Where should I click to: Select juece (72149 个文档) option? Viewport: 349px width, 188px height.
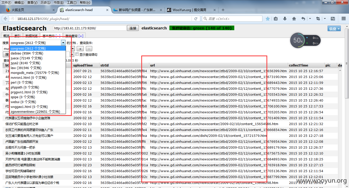pyautogui.click(x=38, y=58)
